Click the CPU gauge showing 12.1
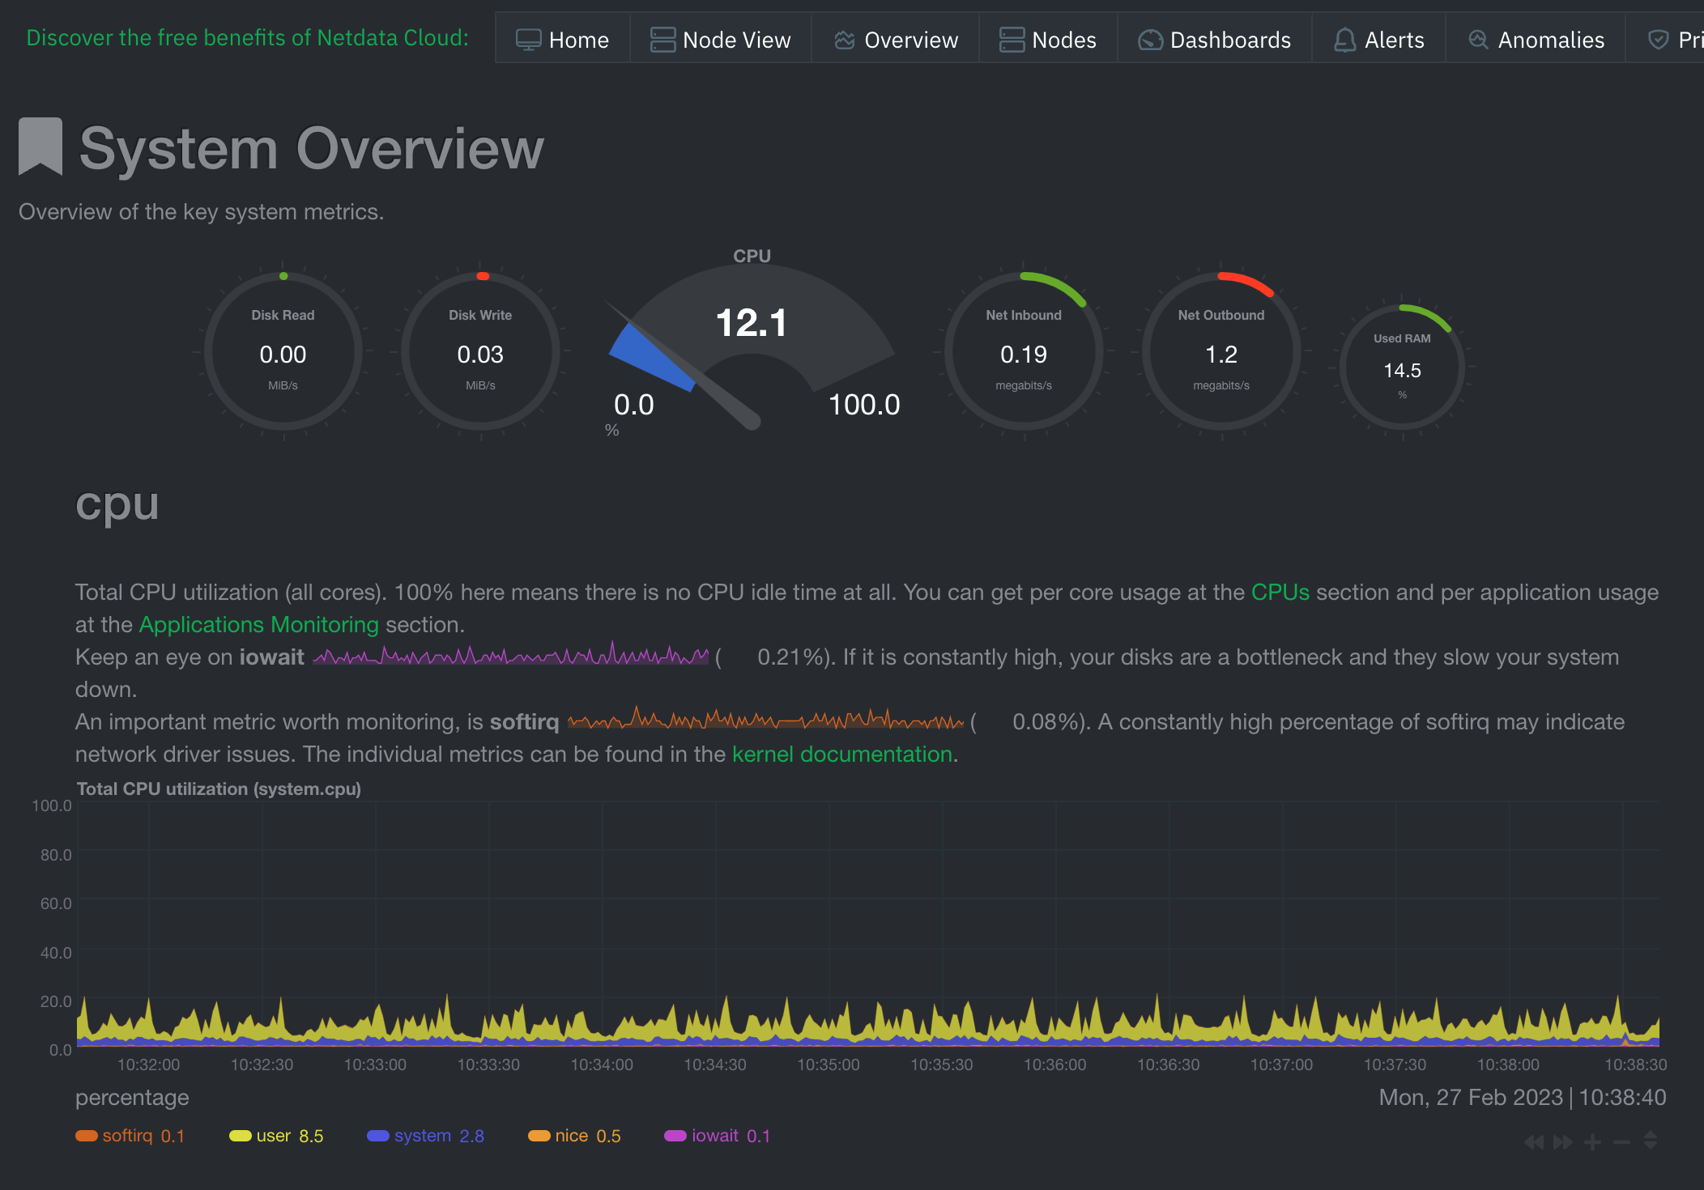The height and width of the screenshot is (1190, 1704). (x=752, y=322)
